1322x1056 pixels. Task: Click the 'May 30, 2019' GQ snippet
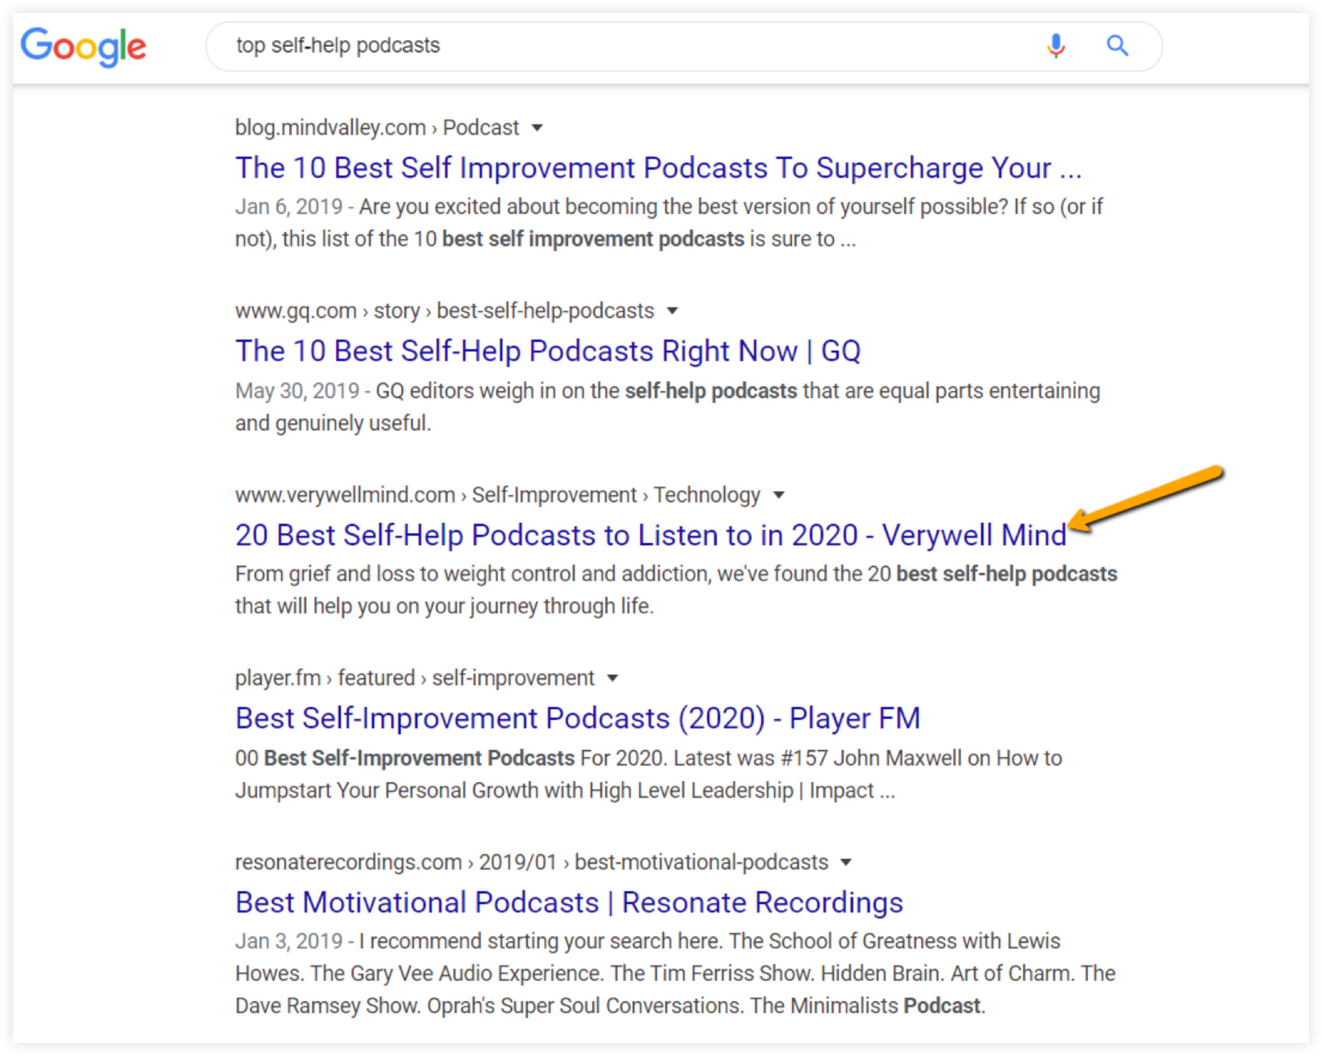667,407
